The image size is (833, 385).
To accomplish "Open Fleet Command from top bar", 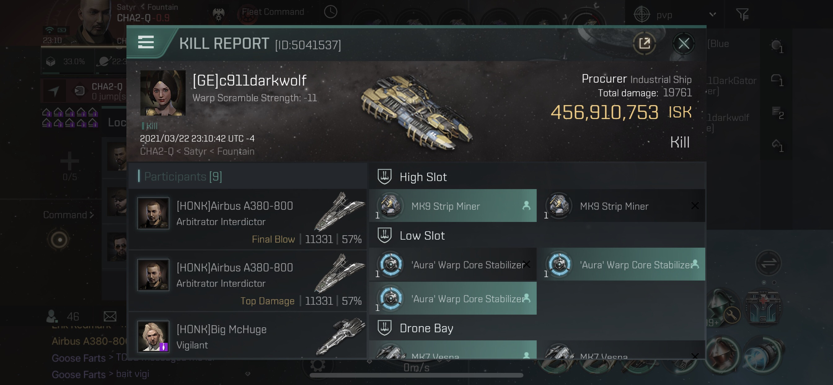I will [x=273, y=12].
